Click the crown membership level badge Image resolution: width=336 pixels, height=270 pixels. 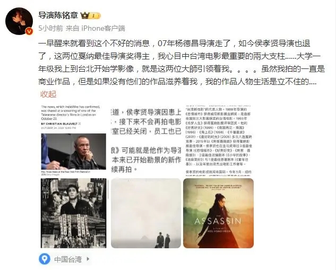tap(90, 15)
